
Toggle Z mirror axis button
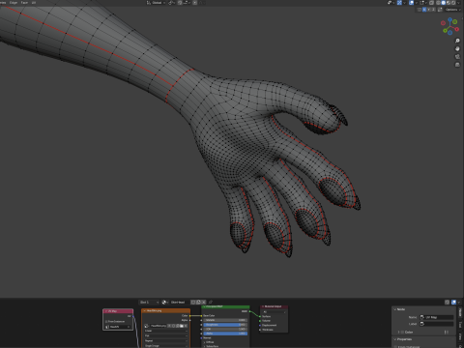point(433,10)
